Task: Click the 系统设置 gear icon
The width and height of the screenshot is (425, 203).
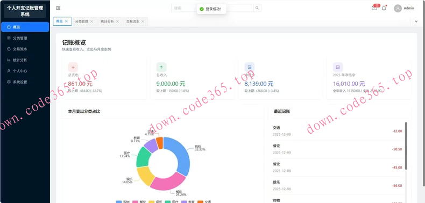Action: [x=9, y=82]
